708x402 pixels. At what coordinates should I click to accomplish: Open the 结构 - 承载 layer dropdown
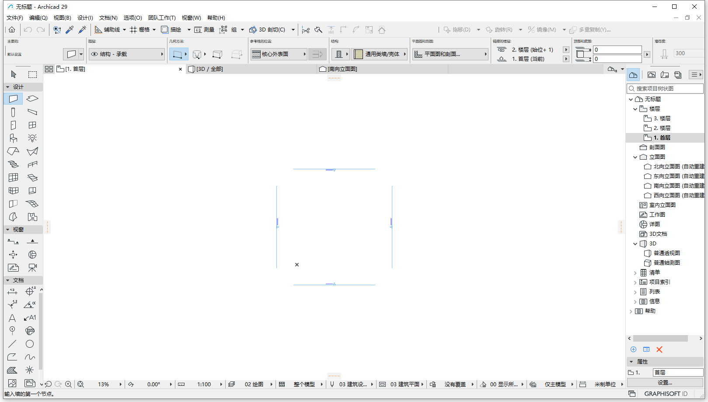[126, 54]
